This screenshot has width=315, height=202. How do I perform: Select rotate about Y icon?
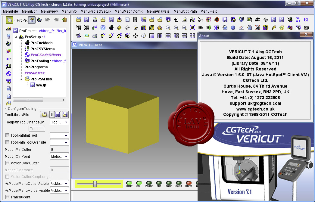coord(111,36)
